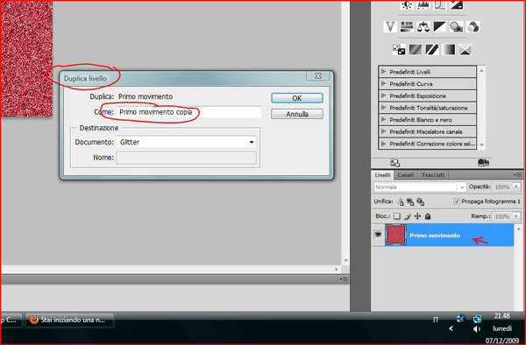526x345 pixels.
Task: Open the Documento dropdown showing Glitter
Action: pos(186,142)
